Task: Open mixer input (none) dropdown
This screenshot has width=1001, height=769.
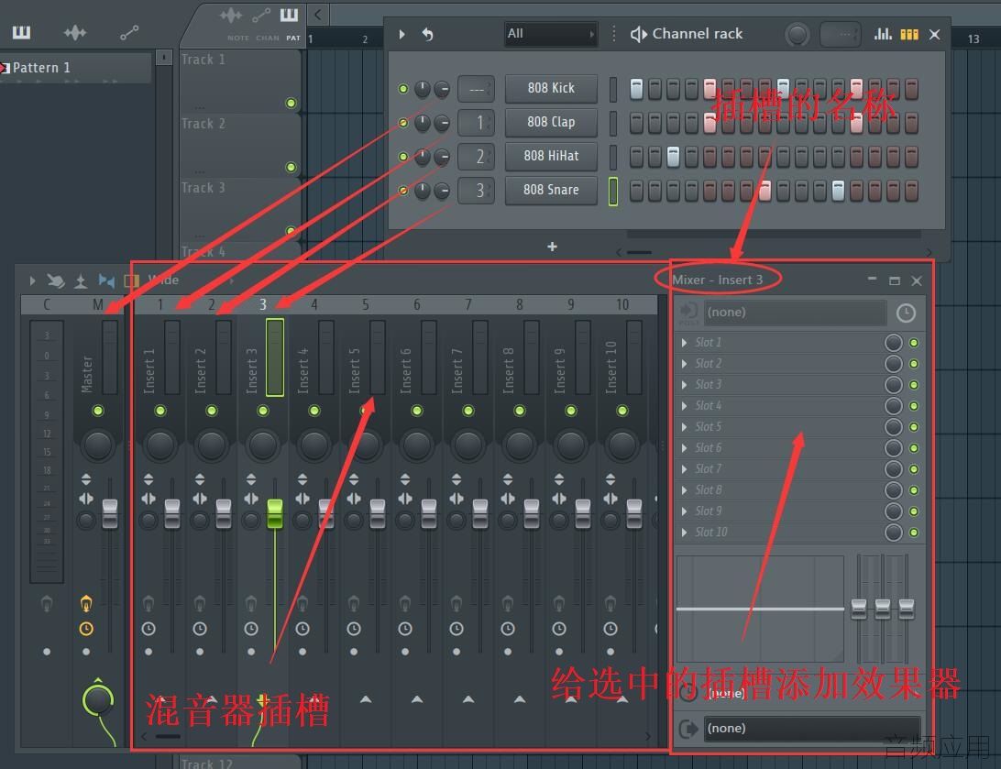Action: click(x=796, y=312)
